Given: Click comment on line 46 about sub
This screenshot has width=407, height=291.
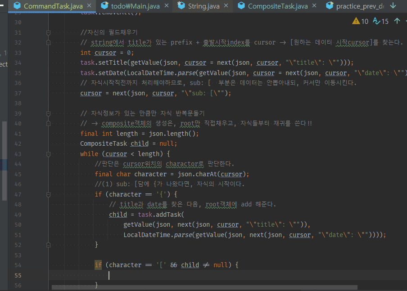Looking at the screenshot, I should 170,184.
